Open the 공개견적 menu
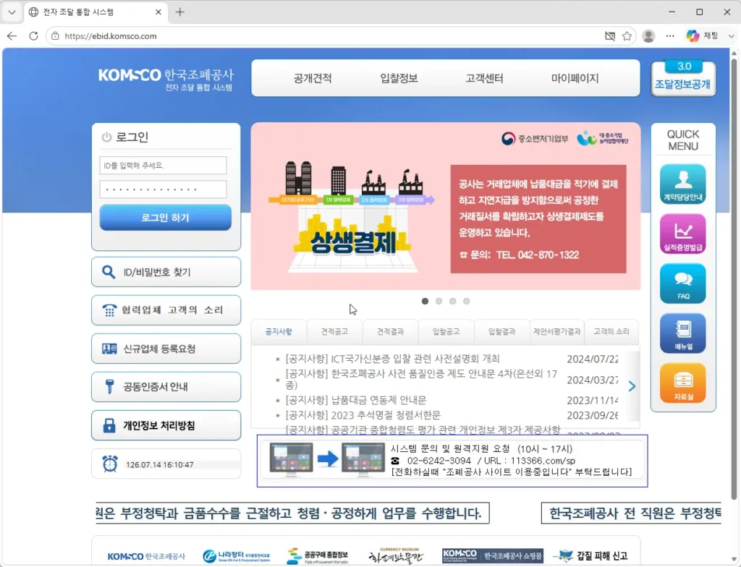The height and width of the screenshot is (567, 741). pyautogui.click(x=313, y=78)
